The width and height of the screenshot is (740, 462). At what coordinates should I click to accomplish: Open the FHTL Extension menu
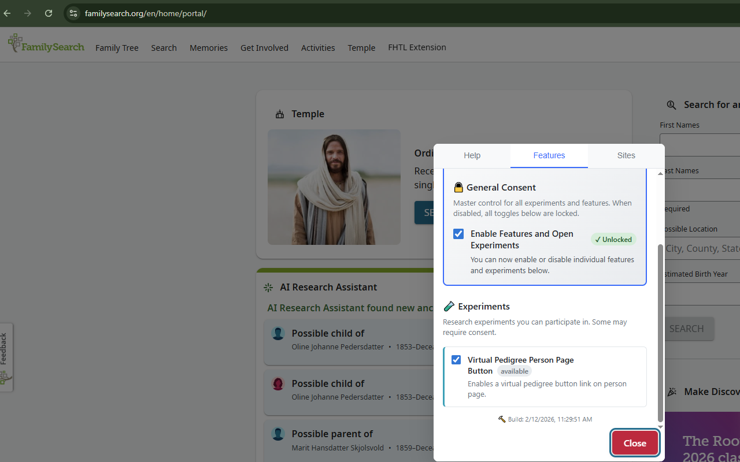point(417,47)
